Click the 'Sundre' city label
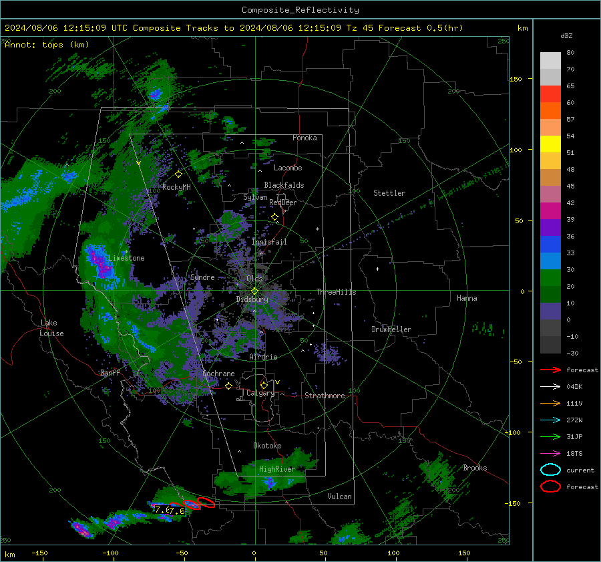This screenshot has height=562, width=601. pyautogui.click(x=202, y=277)
